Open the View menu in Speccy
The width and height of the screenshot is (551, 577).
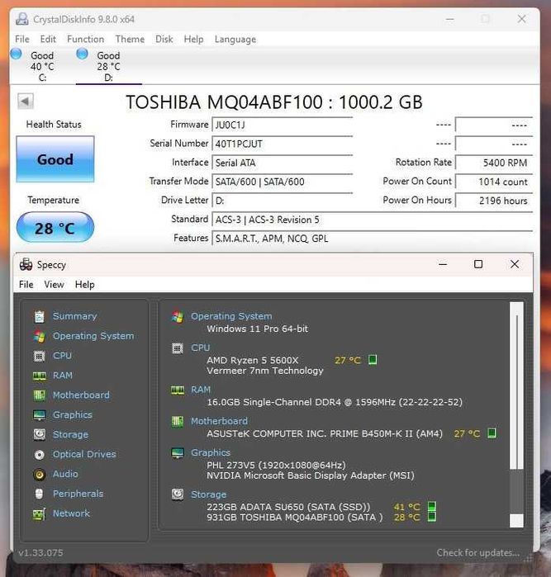pyautogui.click(x=55, y=285)
